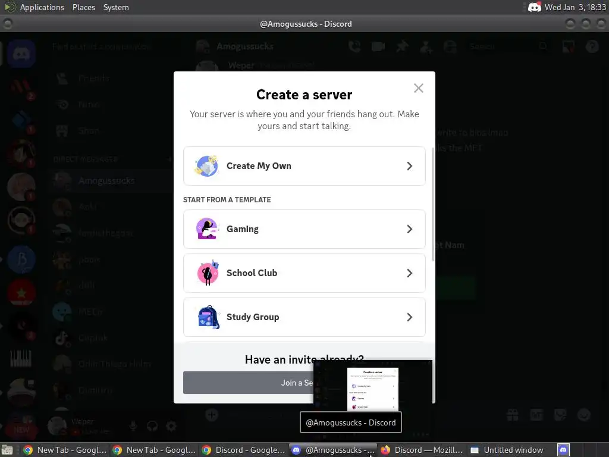609x457 pixels.
Task: Click the Discord home icon in server sidebar
Action: pyautogui.click(x=21, y=54)
